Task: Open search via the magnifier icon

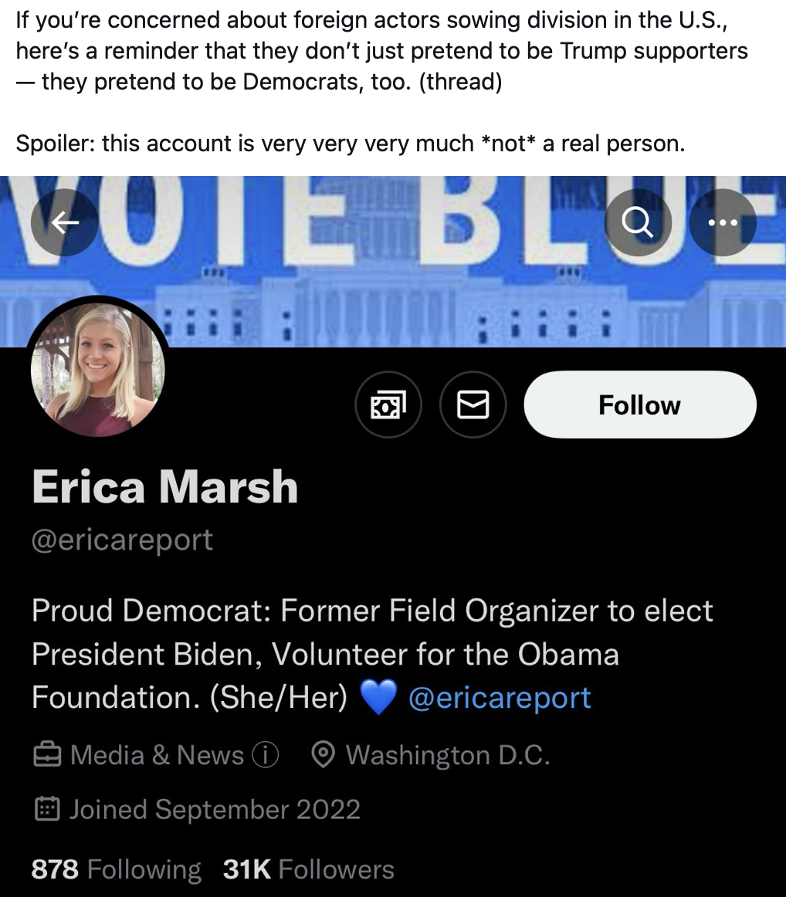Action: click(638, 223)
